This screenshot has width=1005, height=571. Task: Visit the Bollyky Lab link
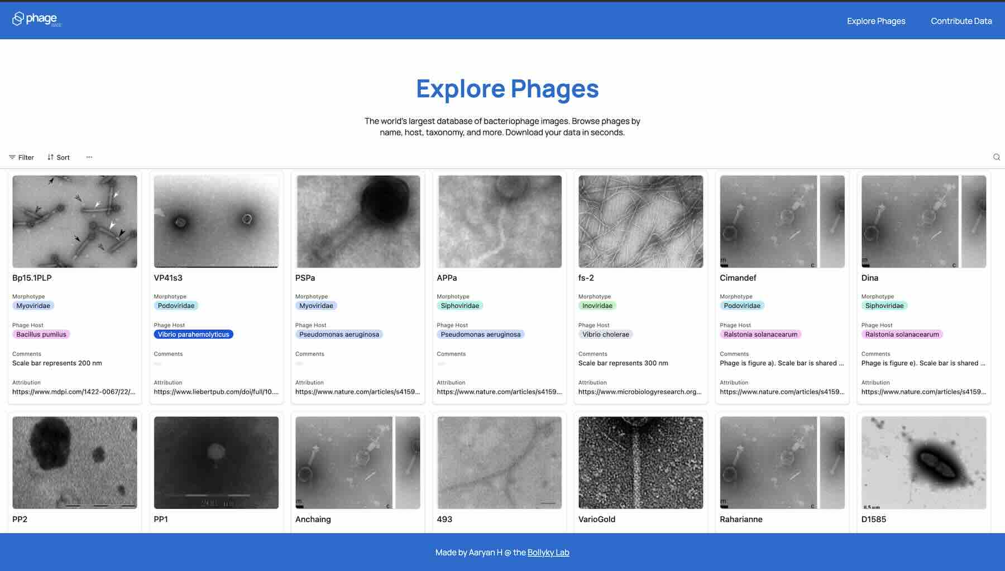(548, 553)
